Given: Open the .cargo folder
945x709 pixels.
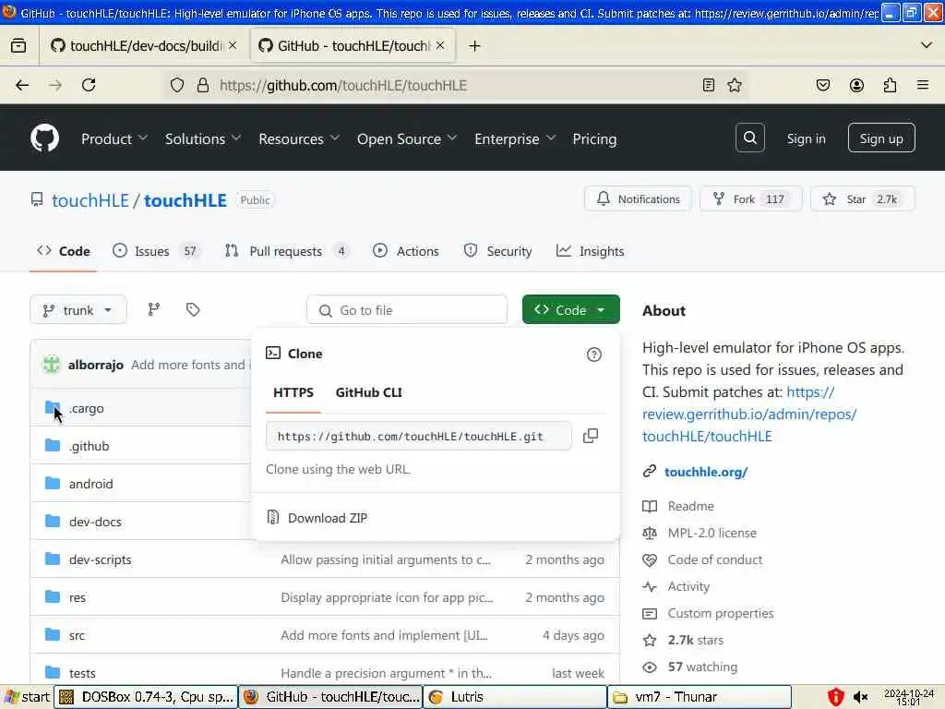Looking at the screenshot, I should [x=86, y=408].
